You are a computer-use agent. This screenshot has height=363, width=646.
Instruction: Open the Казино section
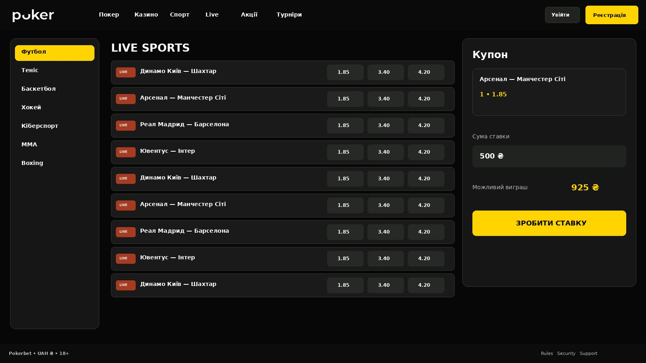(146, 15)
